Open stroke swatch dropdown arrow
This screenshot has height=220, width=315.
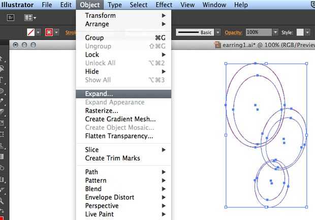pos(57,32)
